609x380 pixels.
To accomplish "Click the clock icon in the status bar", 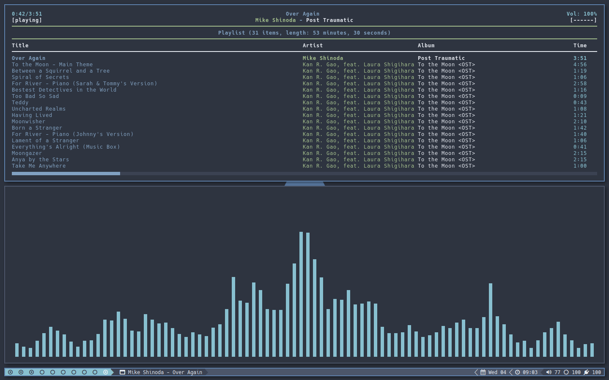I will 517,372.
